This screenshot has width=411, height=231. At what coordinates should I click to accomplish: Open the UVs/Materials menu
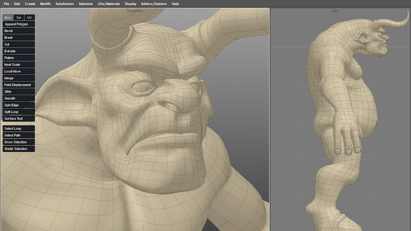109,4
